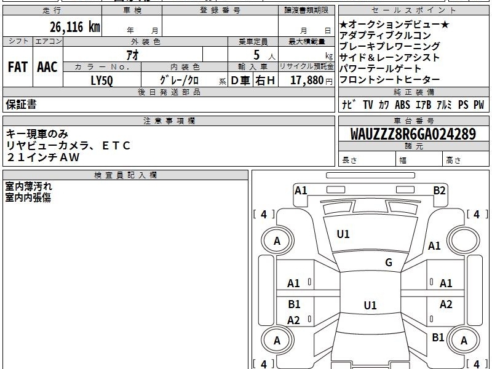Click the D車 import marker

click(x=240, y=81)
